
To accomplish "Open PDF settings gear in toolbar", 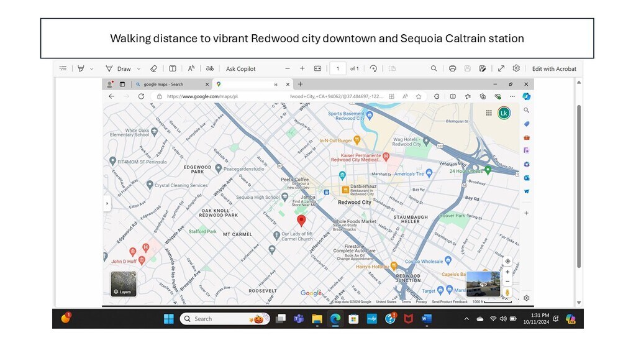I will point(516,68).
